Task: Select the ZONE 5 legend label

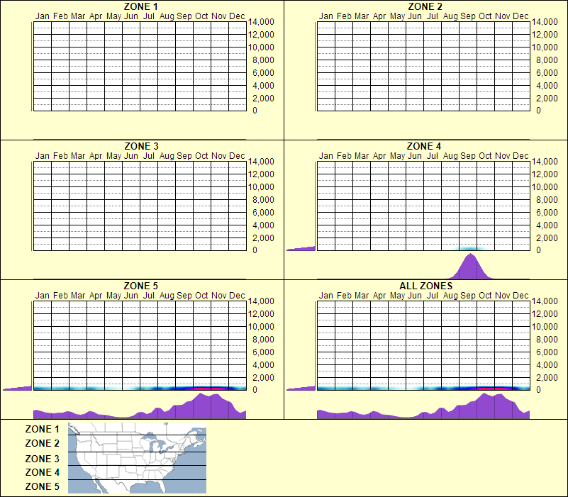Action: [43, 486]
